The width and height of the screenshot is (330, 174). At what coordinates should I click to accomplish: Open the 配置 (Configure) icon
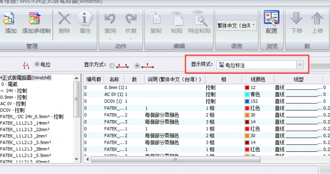click(272, 18)
